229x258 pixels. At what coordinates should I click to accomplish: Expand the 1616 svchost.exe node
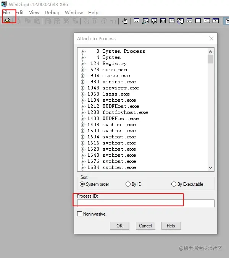click(82, 143)
